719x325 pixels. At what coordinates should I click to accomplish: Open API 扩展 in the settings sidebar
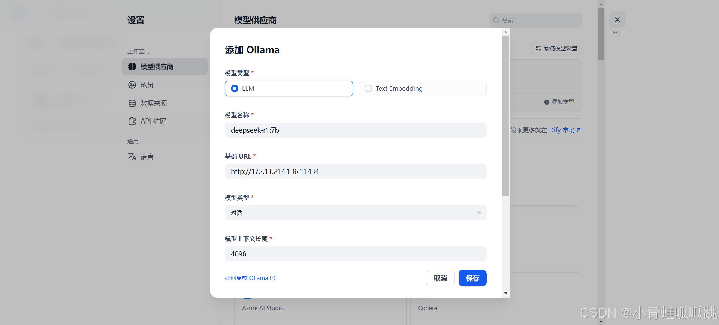(x=164, y=121)
